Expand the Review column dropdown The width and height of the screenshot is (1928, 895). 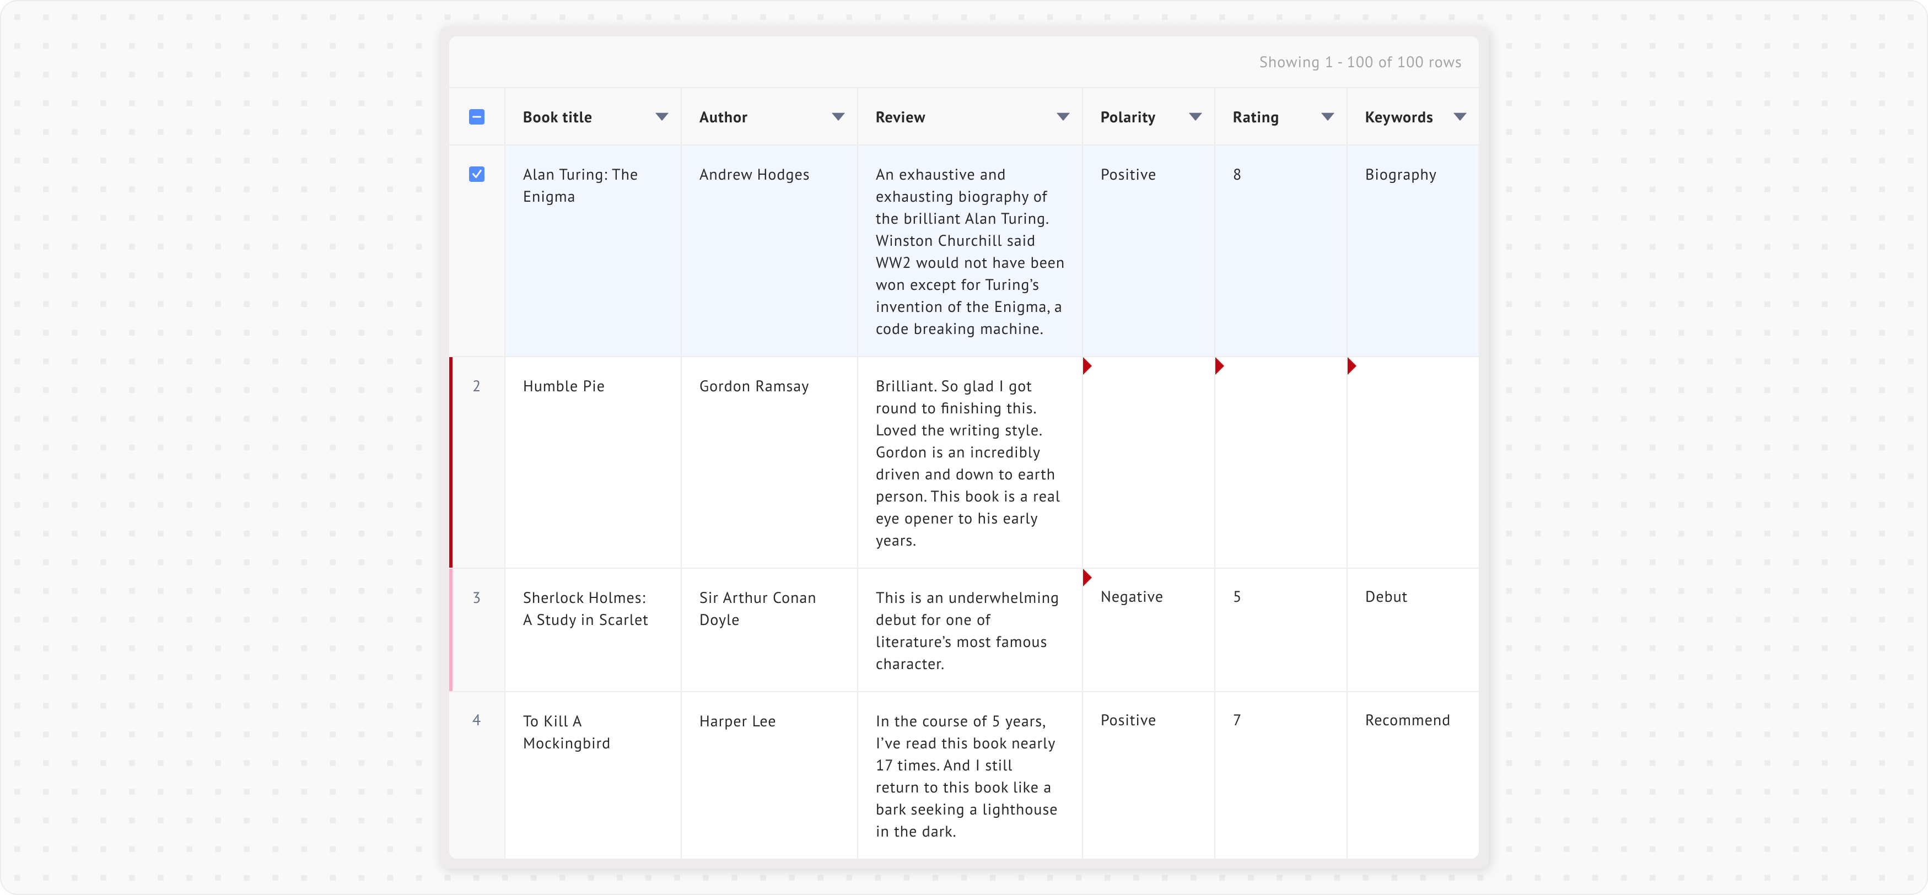point(1063,117)
